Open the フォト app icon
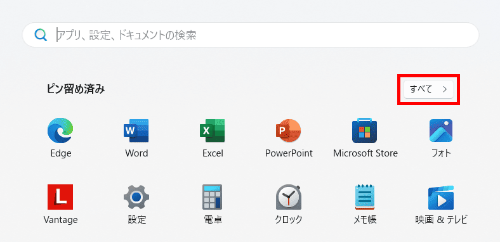This screenshot has width=500, height=242. pos(441,131)
